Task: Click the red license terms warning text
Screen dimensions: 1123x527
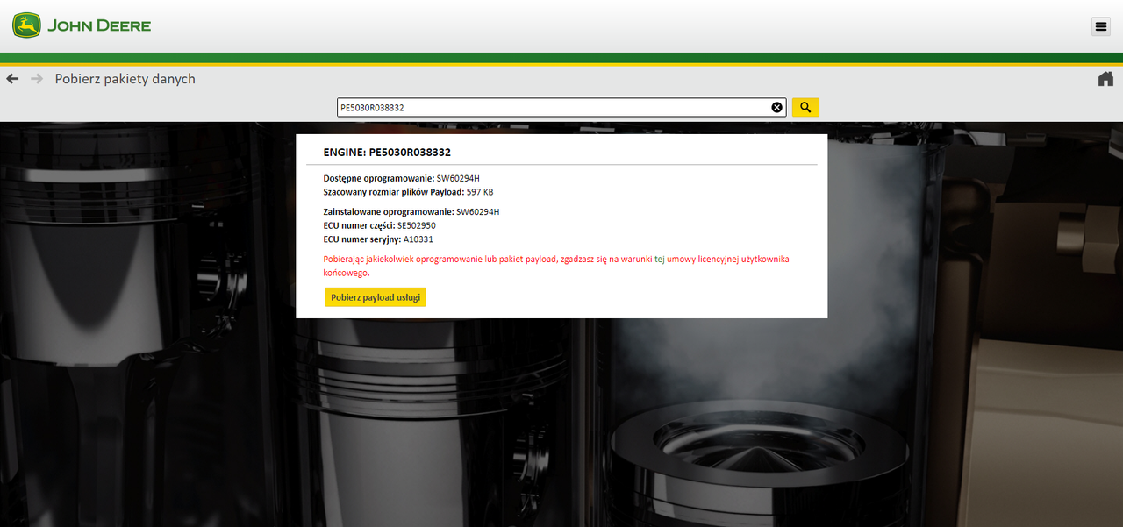Action: [557, 266]
